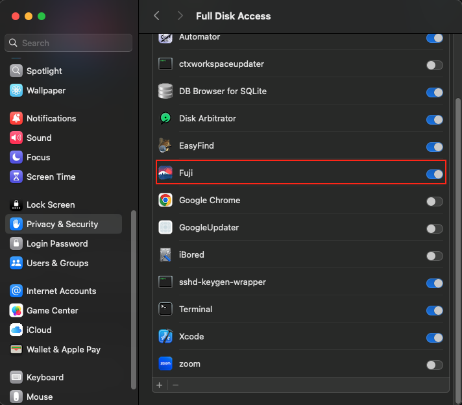Remove selected app with minus button
This screenshot has width=462, height=405.
click(x=175, y=385)
